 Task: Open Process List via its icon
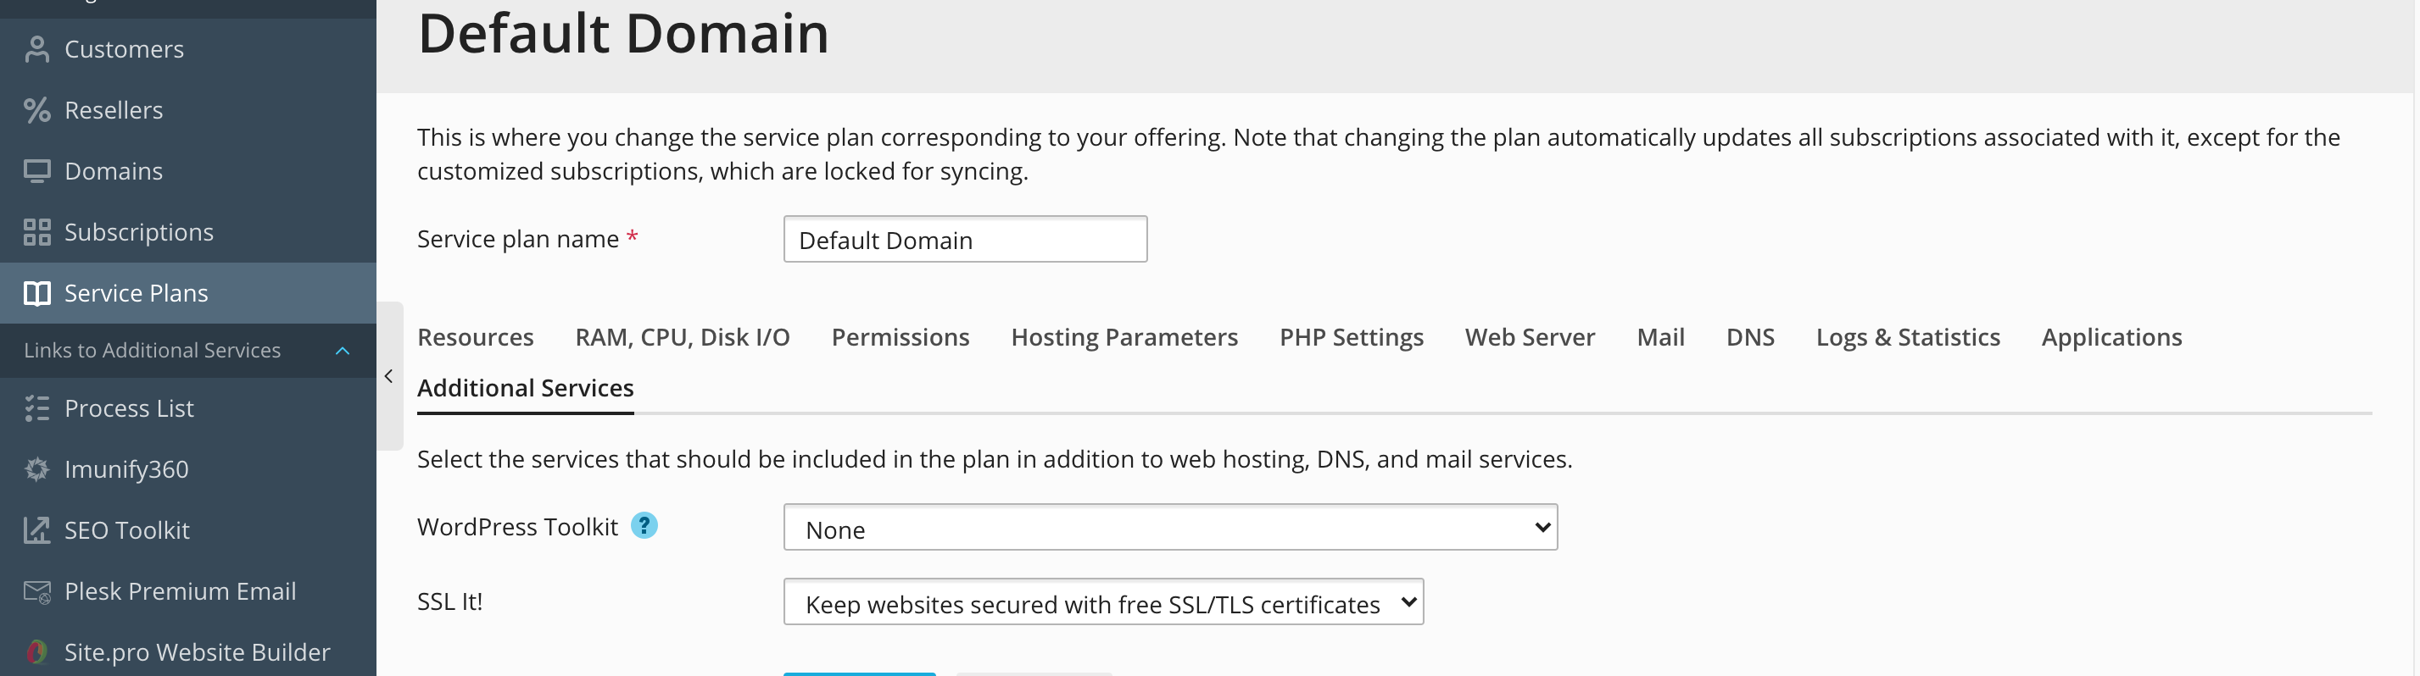[36, 409]
